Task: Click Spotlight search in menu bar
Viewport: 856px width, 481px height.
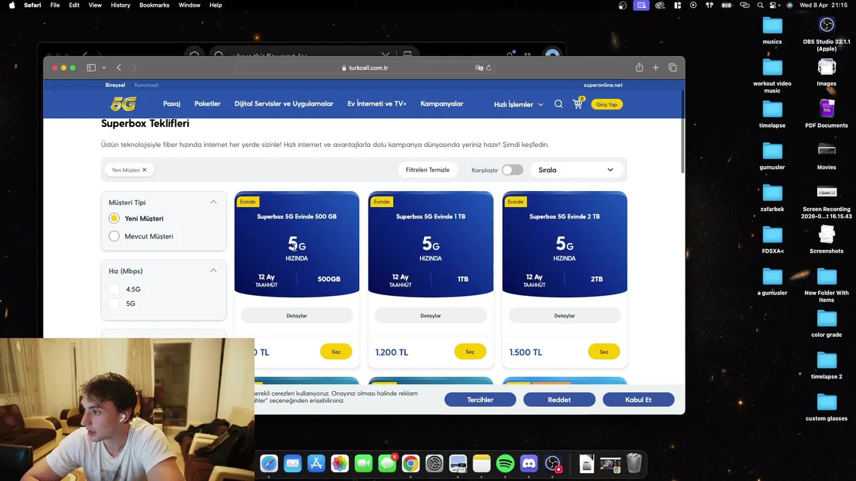Action: click(760, 5)
